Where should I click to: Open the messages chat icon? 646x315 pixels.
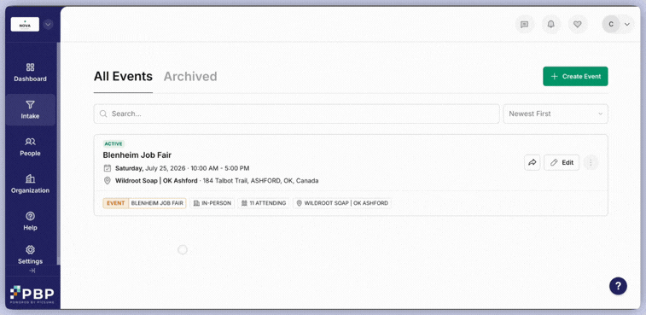[525, 24]
